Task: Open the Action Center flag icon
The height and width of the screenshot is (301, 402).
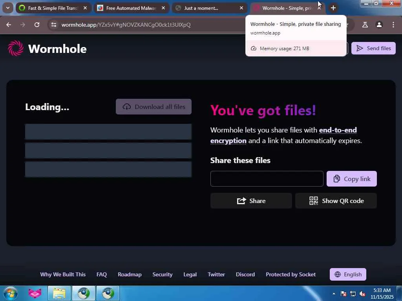Action: click(344, 294)
